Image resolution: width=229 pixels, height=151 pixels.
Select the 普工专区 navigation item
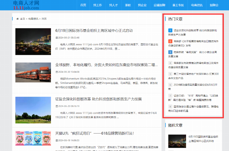click(178, 5)
